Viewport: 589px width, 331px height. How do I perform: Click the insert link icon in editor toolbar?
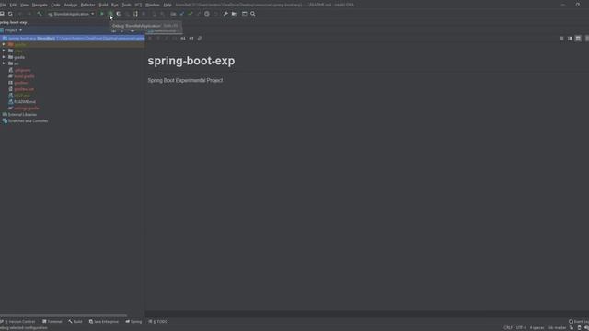(x=200, y=39)
